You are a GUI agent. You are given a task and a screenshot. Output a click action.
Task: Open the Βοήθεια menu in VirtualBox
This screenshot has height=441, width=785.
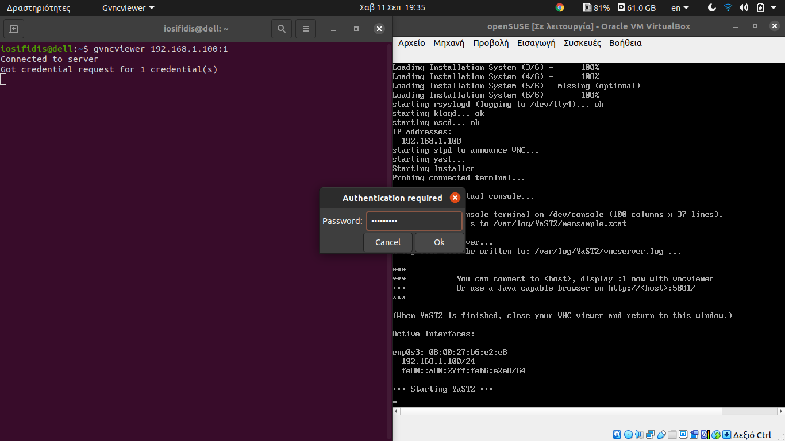(x=625, y=43)
